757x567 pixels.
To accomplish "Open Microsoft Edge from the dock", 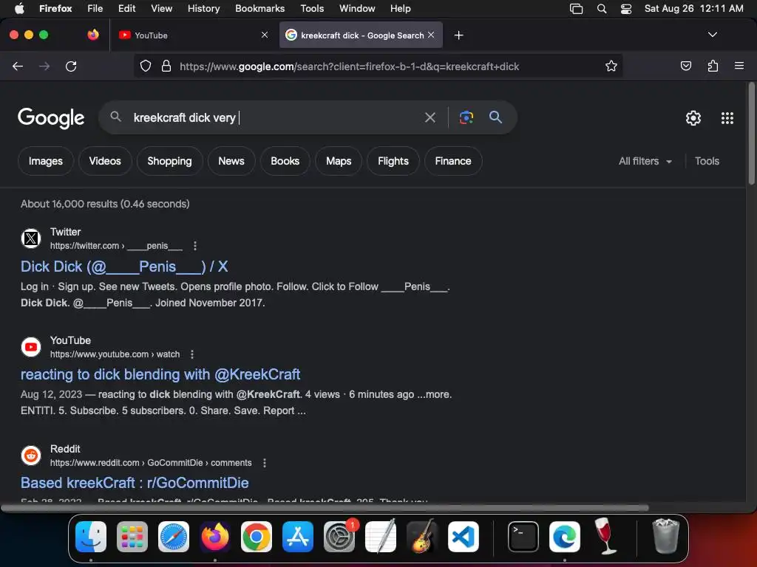I will point(564,536).
